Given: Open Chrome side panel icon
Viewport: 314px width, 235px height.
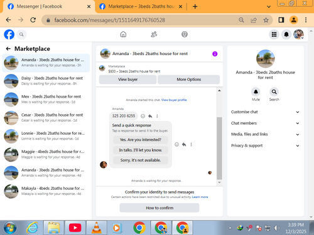Looking at the screenshot, I should tap(281, 20).
